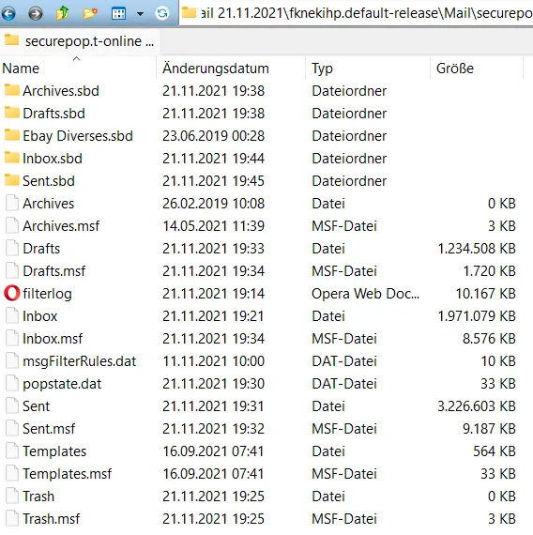The width and height of the screenshot is (533, 535).
Task: Click the blue Back arrow button
Action: [x=8, y=14]
